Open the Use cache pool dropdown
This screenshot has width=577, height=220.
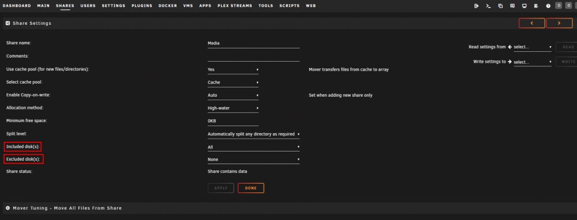tap(233, 70)
